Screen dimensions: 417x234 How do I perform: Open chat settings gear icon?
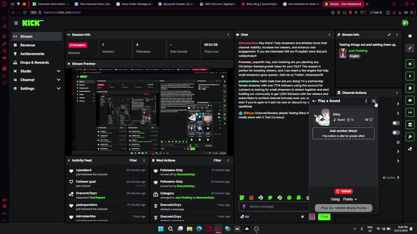[x=302, y=217]
